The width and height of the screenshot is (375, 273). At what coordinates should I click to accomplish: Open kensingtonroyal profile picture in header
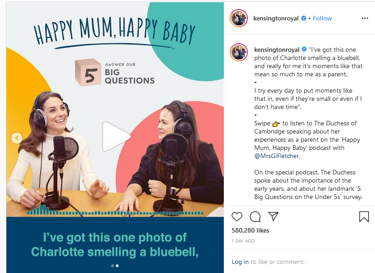tap(238, 18)
